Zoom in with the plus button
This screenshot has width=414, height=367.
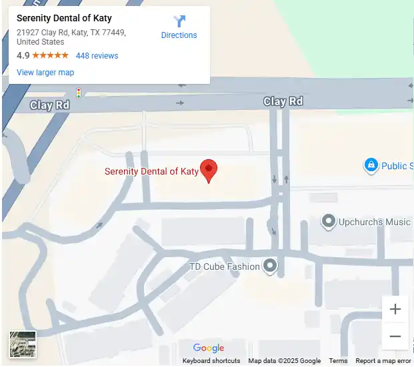click(395, 309)
